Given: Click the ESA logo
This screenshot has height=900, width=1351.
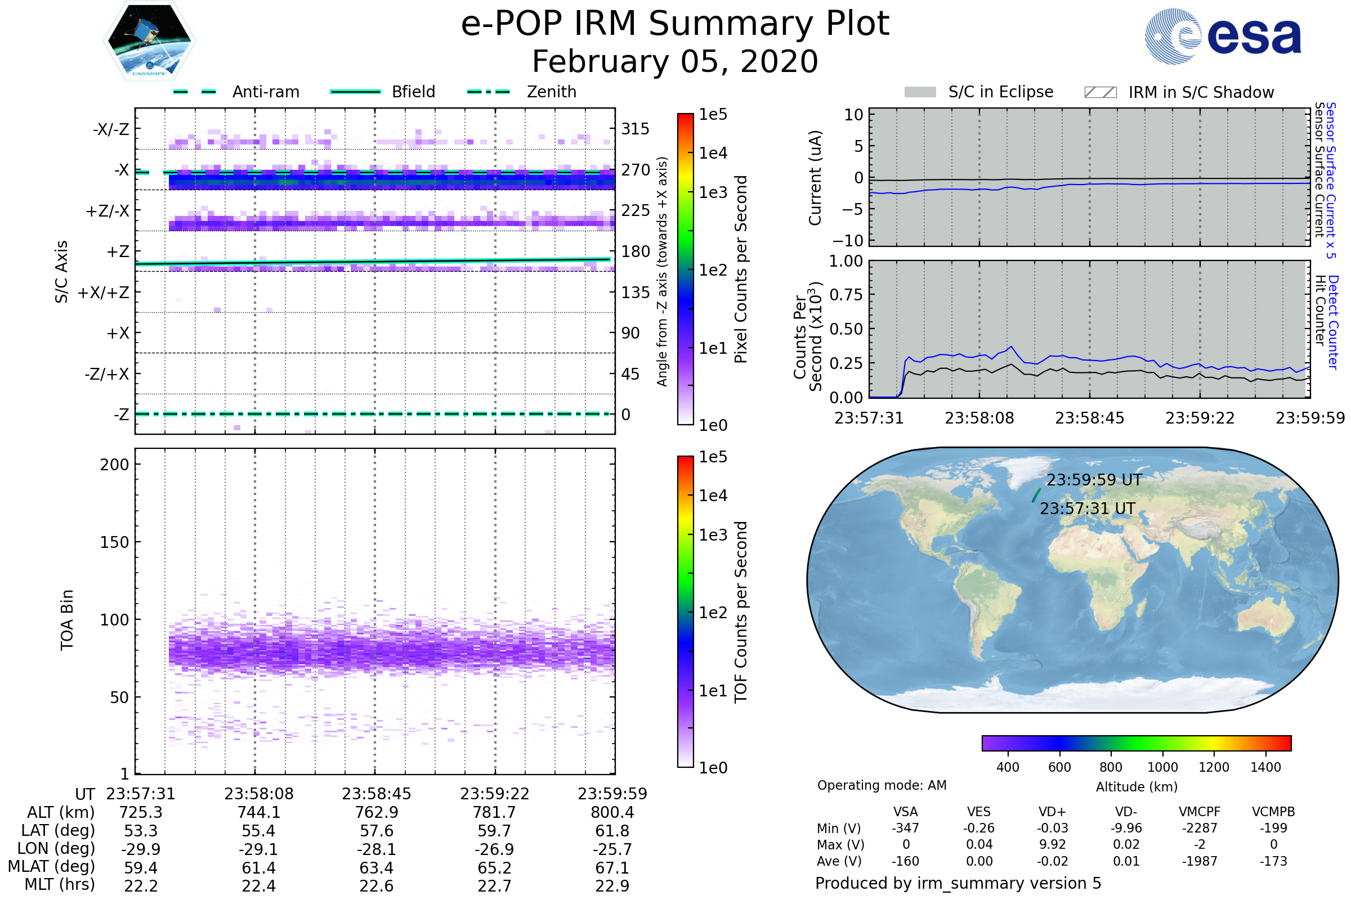Looking at the screenshot, I should click(x=1223, y=37).
